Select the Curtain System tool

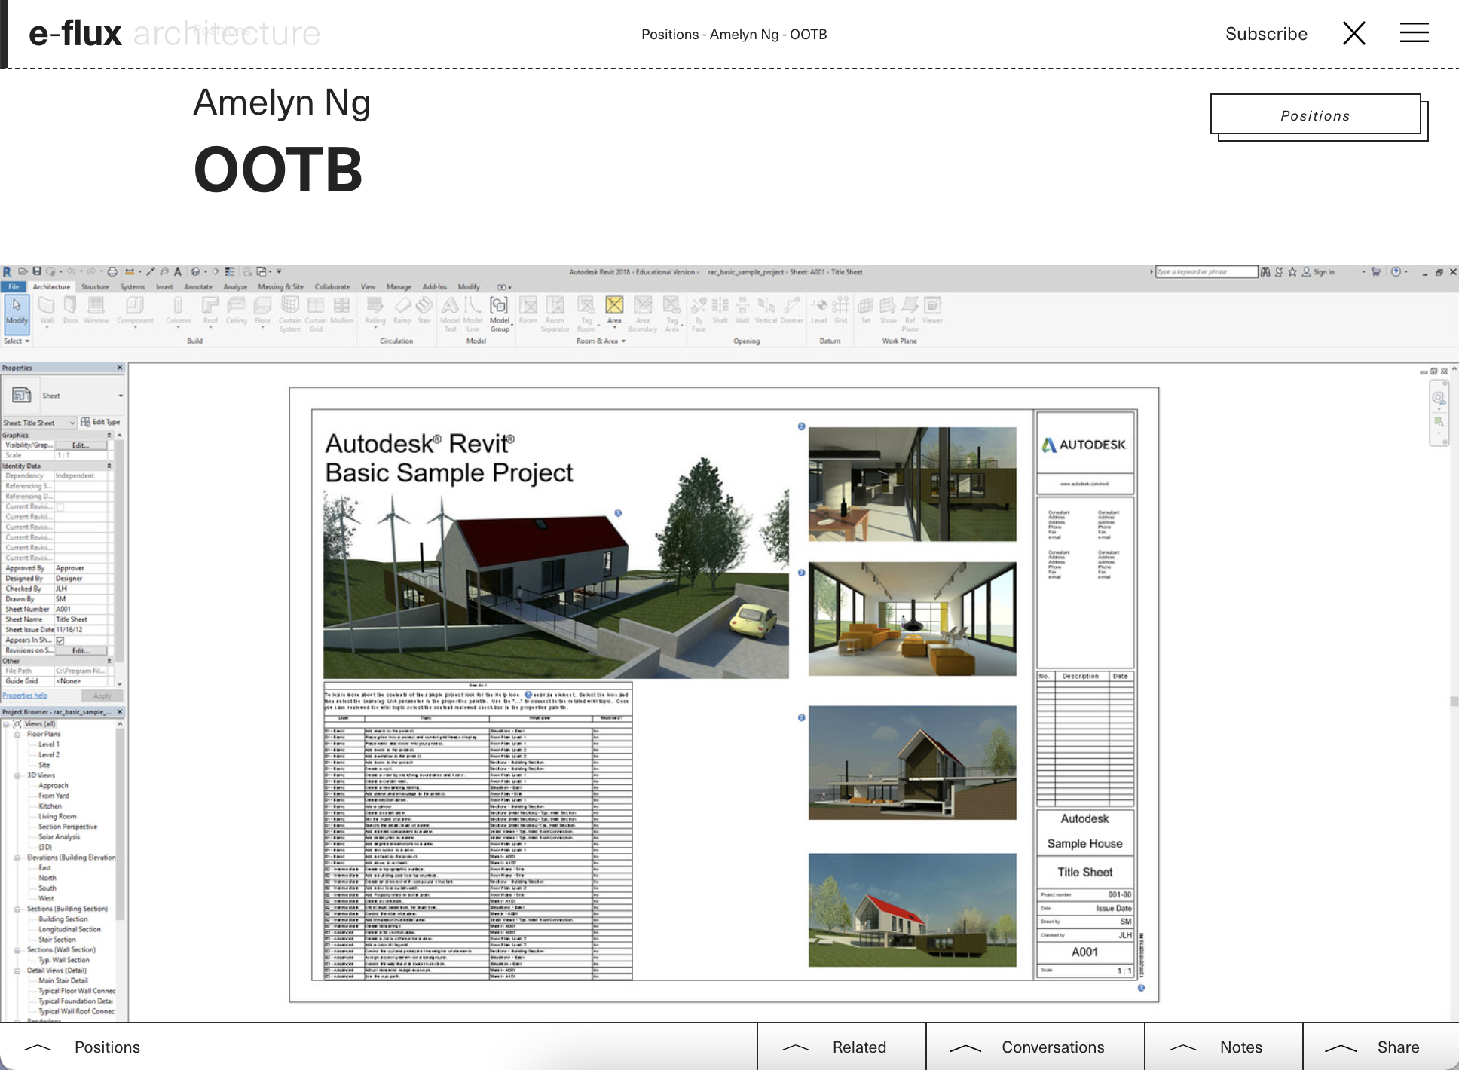coord(290,313)
